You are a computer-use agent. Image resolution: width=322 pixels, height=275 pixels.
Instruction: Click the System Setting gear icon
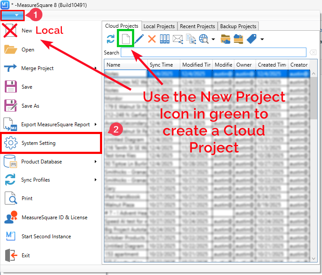[x=11, y=143]
